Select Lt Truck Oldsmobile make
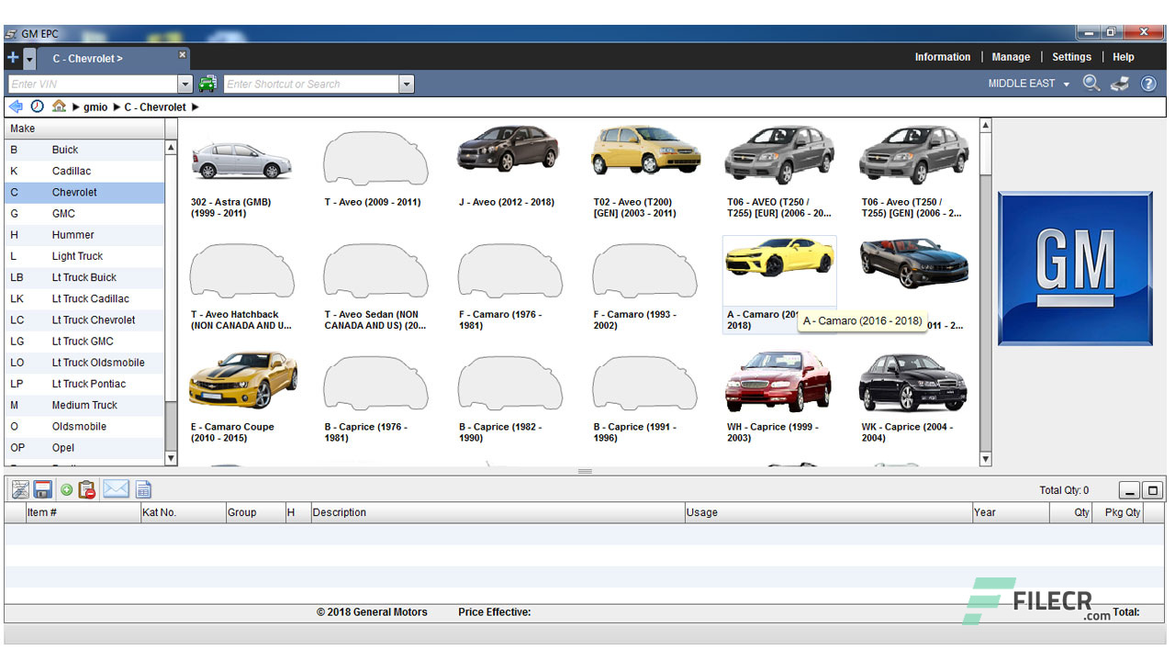Screen dimensions: 1175x661 (84, 363)
